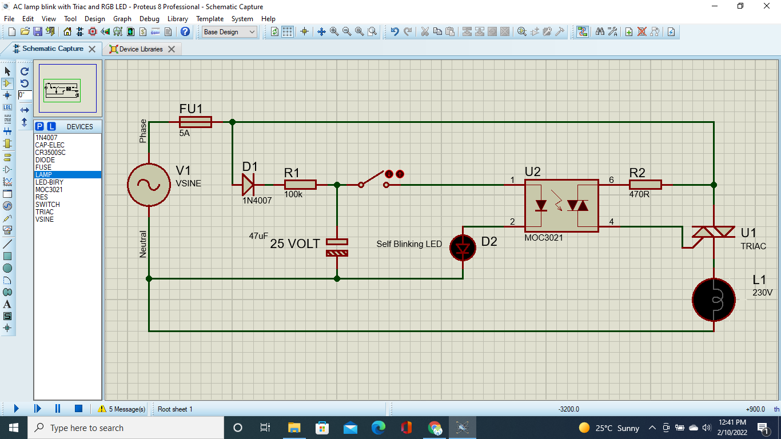781x439 pixels.
Task: Select the Junction Dot mode tool
Action: click(7, 95)
